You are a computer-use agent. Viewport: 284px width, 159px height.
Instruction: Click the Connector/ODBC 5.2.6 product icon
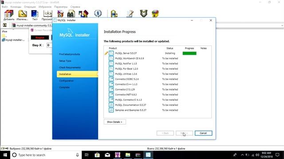pos(111,79)
